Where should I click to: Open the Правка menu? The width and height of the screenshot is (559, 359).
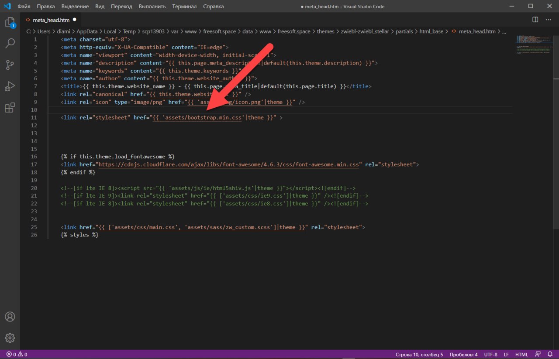pos(46,7)
